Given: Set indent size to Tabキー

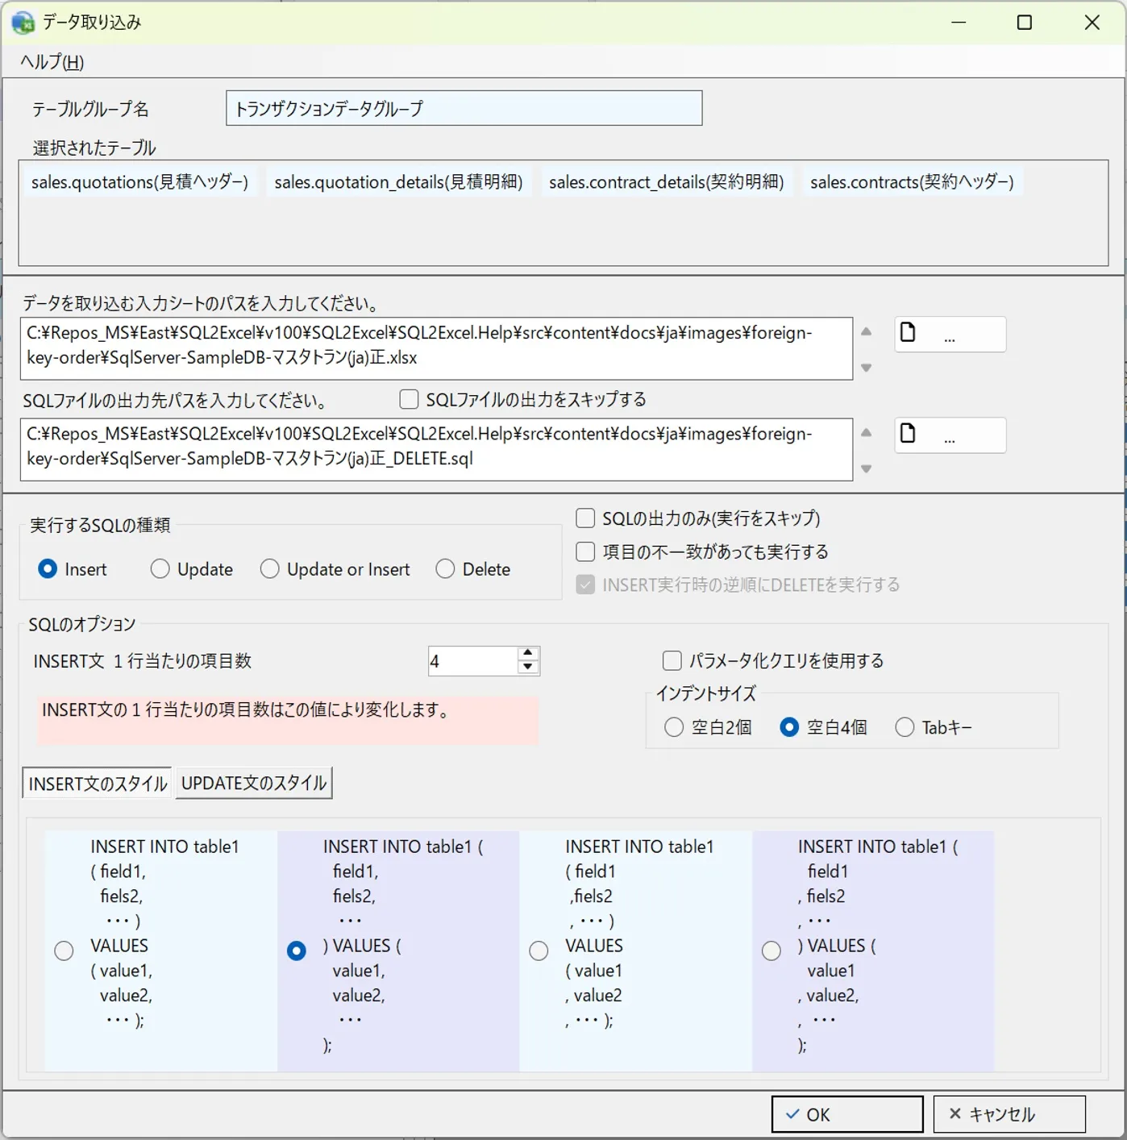Looking at the screenshot, I should 905,727.
